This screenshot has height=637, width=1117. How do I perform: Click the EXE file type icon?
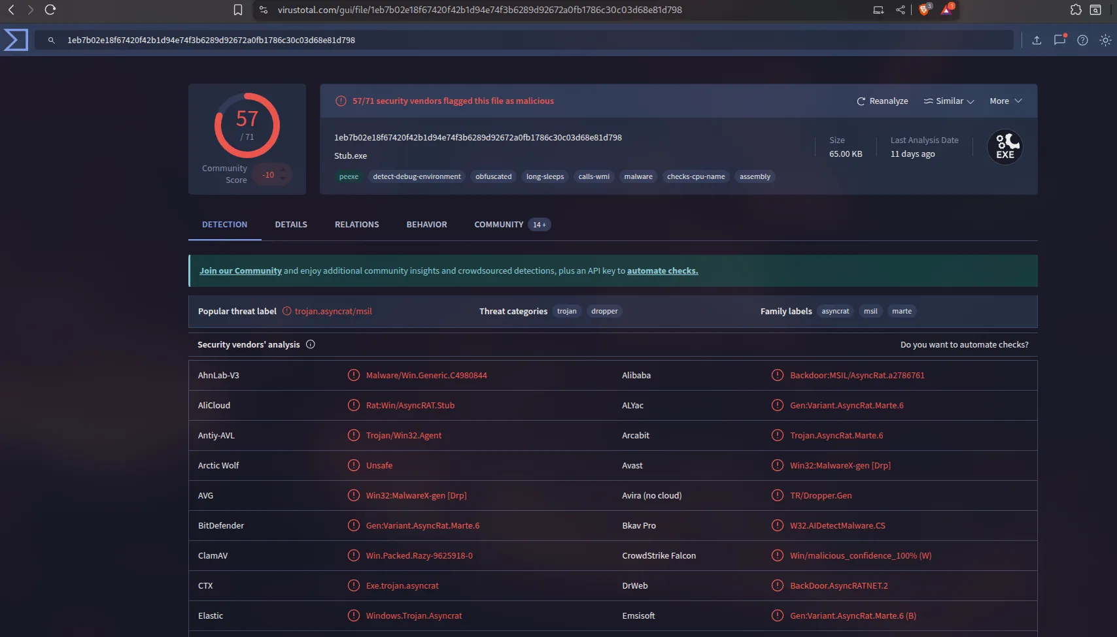point(1005,147)
